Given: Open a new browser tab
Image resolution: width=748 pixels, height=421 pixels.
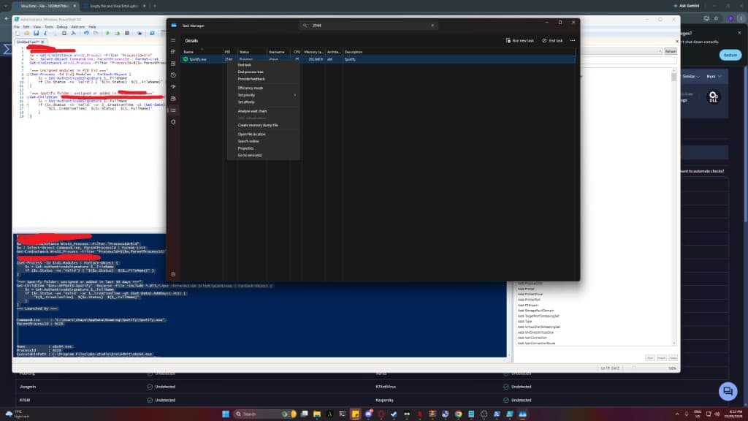Looking at the screenshot, I should (x=155, y=6).
